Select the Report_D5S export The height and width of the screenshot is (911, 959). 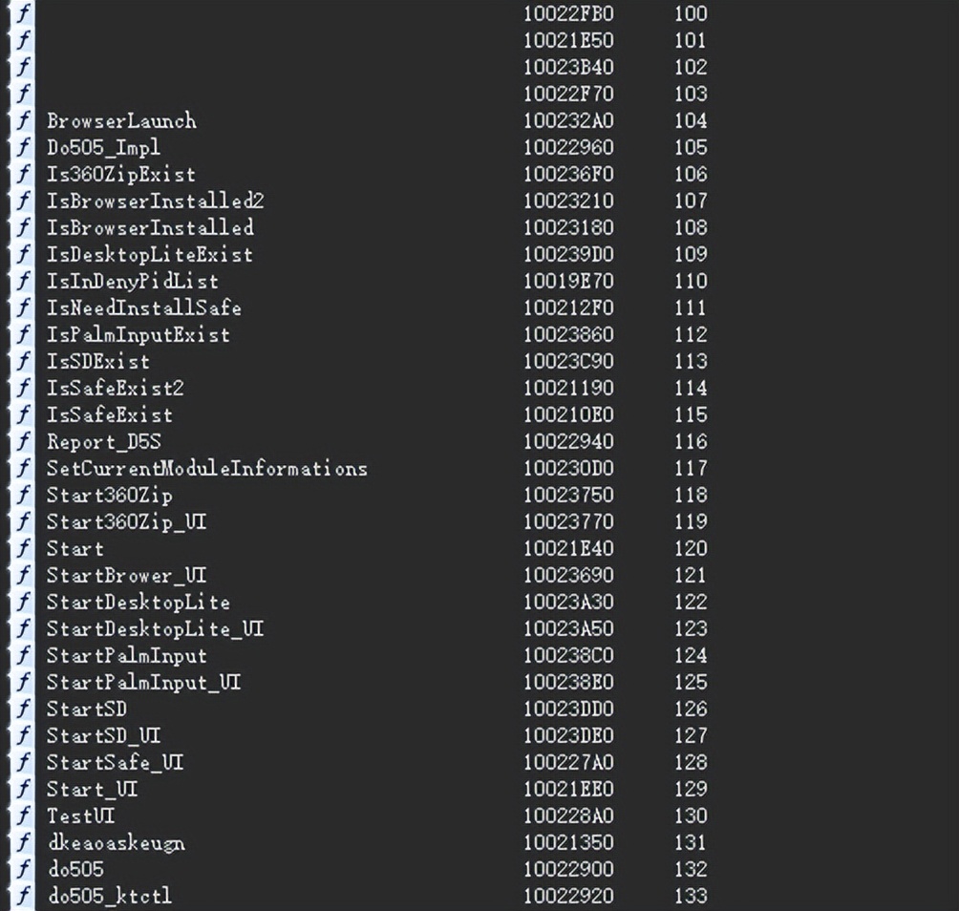[104, 441]
